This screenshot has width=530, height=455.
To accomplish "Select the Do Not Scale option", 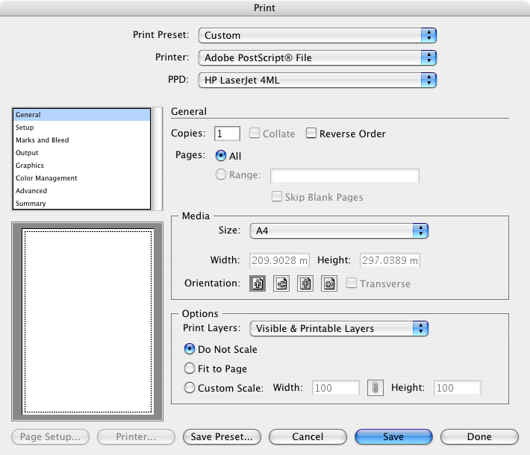I will [x=190, y=349].
